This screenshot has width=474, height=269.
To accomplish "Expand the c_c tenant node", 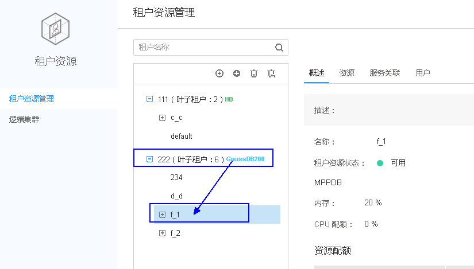I will pyautogui.click(x=163, y=118).
